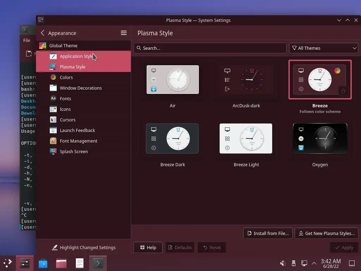
Task: Open the Discover store taskbar icon
Action: [x=43, y=263]
